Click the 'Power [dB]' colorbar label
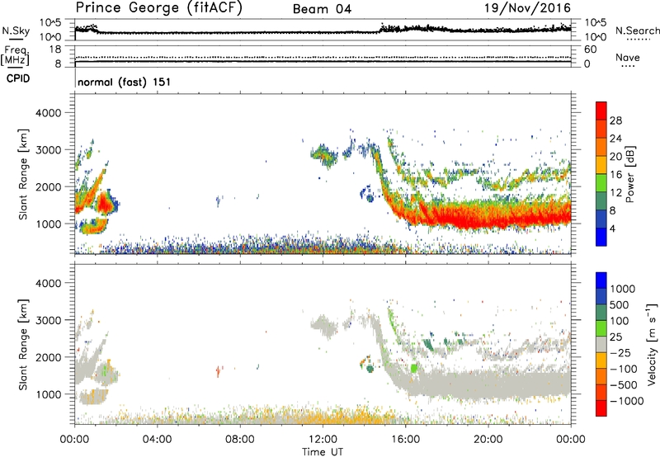Viewport: 660px width, 457px height. [x=630, y=174]
